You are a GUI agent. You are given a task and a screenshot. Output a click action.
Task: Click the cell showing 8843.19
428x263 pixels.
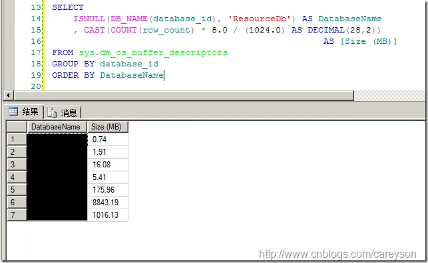pos(108,203)
